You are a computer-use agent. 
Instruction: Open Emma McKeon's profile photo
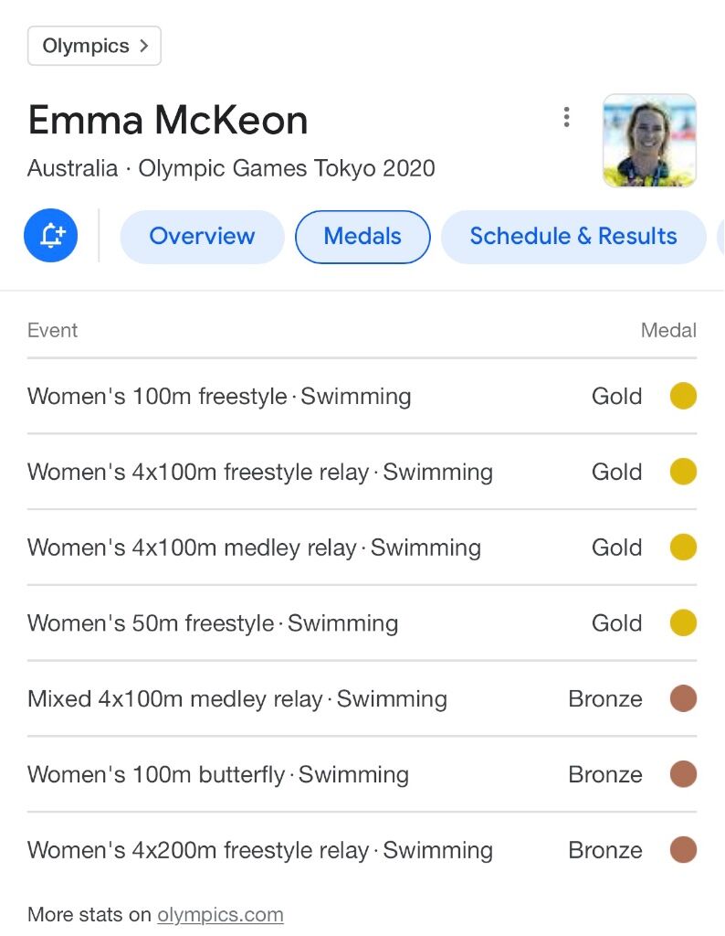pos(649,140)
